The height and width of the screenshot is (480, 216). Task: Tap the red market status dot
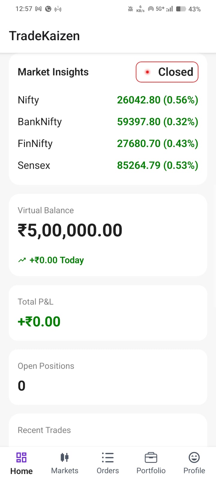click(147, 72)
